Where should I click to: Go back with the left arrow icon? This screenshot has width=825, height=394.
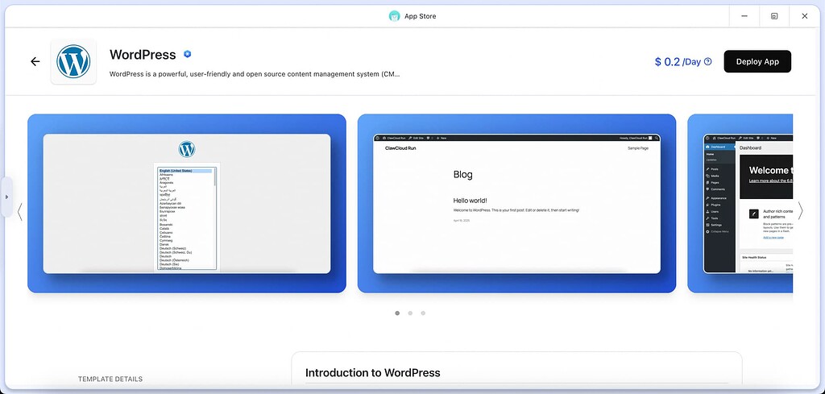35,61
